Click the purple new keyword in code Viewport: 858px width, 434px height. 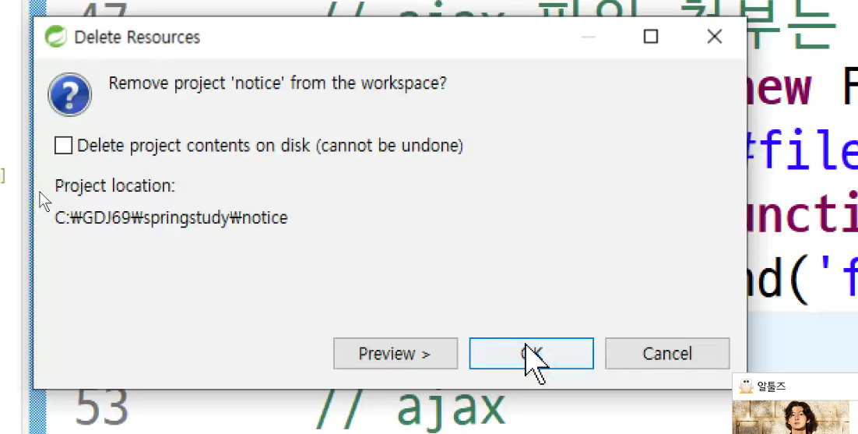coord(779,87)
